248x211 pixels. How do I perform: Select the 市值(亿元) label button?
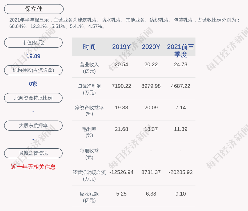tap(33, 43)
